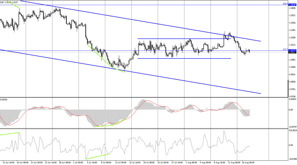297x165 pixels.
Task: Click the 5 Jul 16:00 time label
Action: pyautogui.click(x=92, y=163)
